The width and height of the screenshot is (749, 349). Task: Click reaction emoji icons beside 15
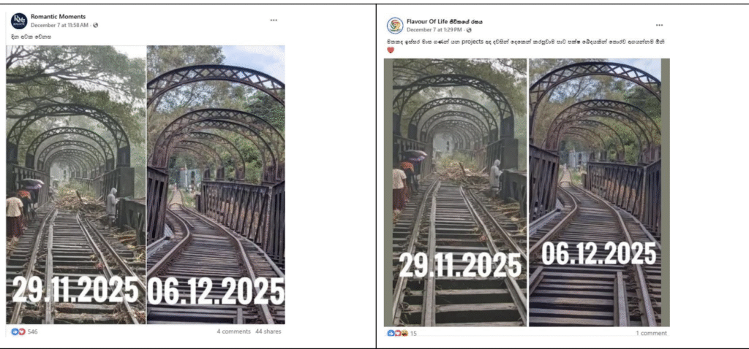pyautogui.click(x=397, y=334)
